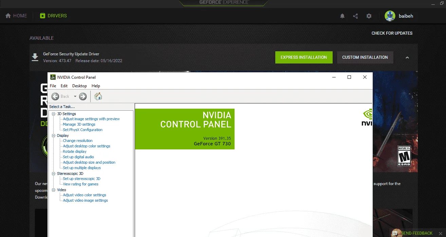Image resolution: width=446 pixels, height=237 pixels.
Task: Click Version 391.35 text
Action: pyautogui.click(x=217, y=138)
